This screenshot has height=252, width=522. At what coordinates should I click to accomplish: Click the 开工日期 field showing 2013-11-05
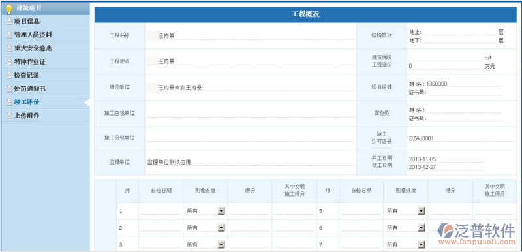(x=446, y=159)
